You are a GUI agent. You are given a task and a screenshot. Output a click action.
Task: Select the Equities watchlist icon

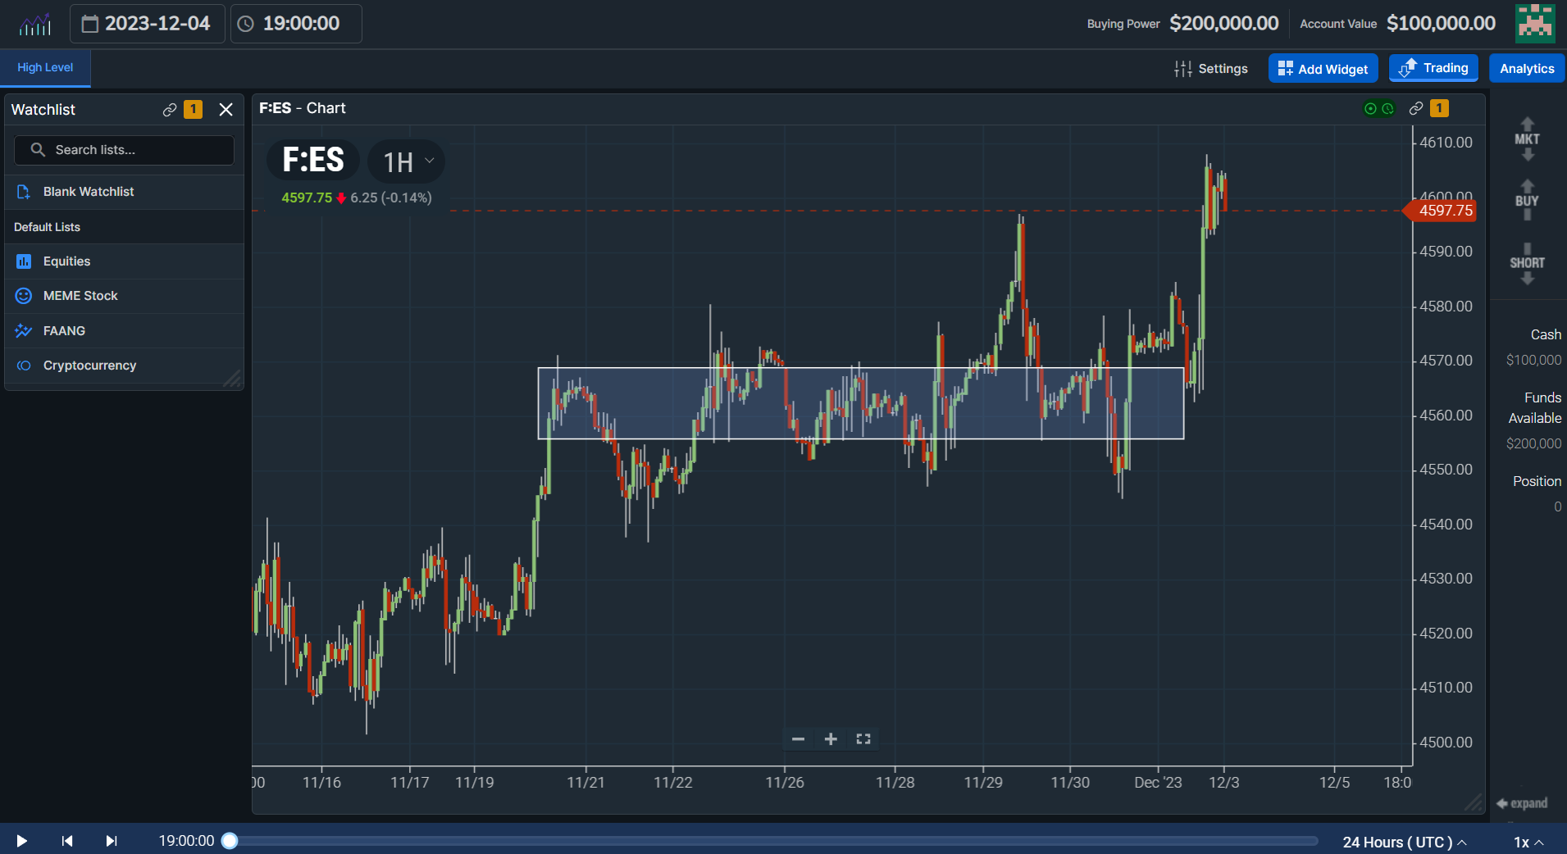[x=24, y=261]
